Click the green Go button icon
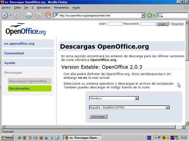 tap(149, 15)
